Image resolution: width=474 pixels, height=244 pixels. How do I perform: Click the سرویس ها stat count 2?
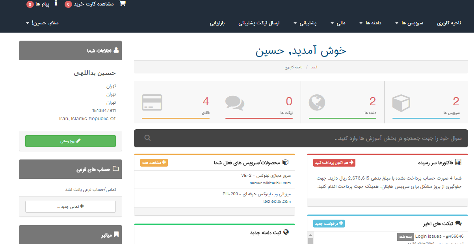point(456,102)
